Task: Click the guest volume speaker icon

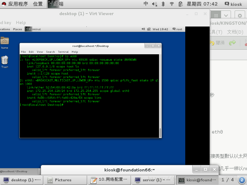Action: coord(143,29)
